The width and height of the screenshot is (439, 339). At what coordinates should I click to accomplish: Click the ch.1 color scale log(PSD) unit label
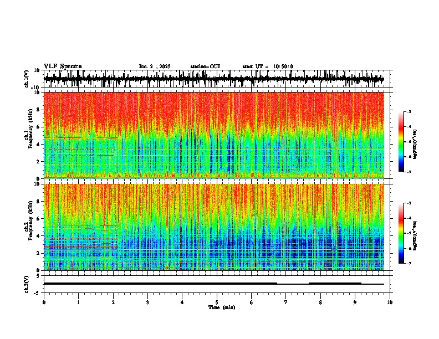[x=415, y=145]
